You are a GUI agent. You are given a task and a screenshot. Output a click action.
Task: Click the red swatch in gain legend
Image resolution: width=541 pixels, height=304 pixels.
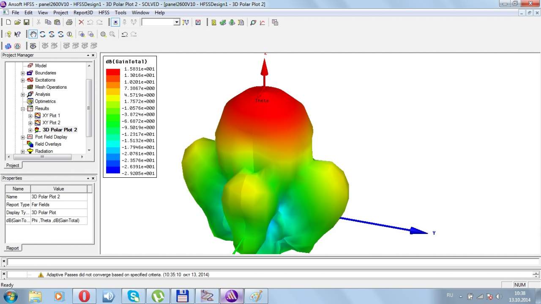pos(113,72)
